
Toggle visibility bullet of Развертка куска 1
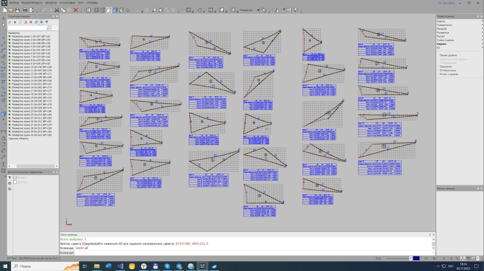point(9,36)
